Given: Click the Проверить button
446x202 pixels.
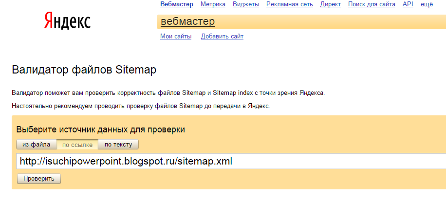Looking at the screenshot, I should tap(39, 179).
